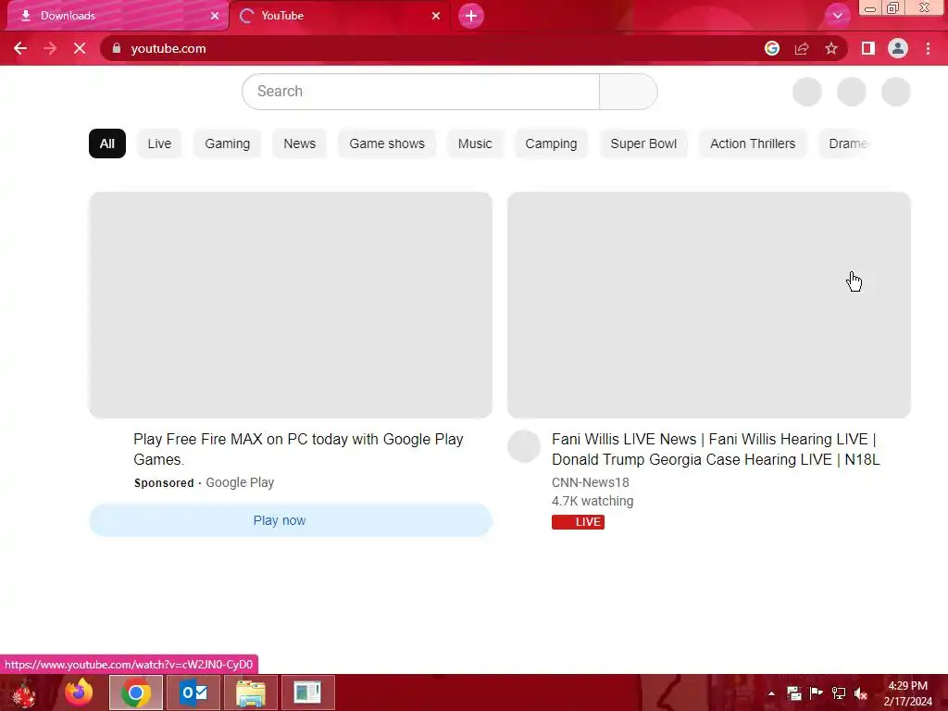The width and height of the screenshot is (948, 711).
Task: Close the Downloads tab
Action: 215,16
